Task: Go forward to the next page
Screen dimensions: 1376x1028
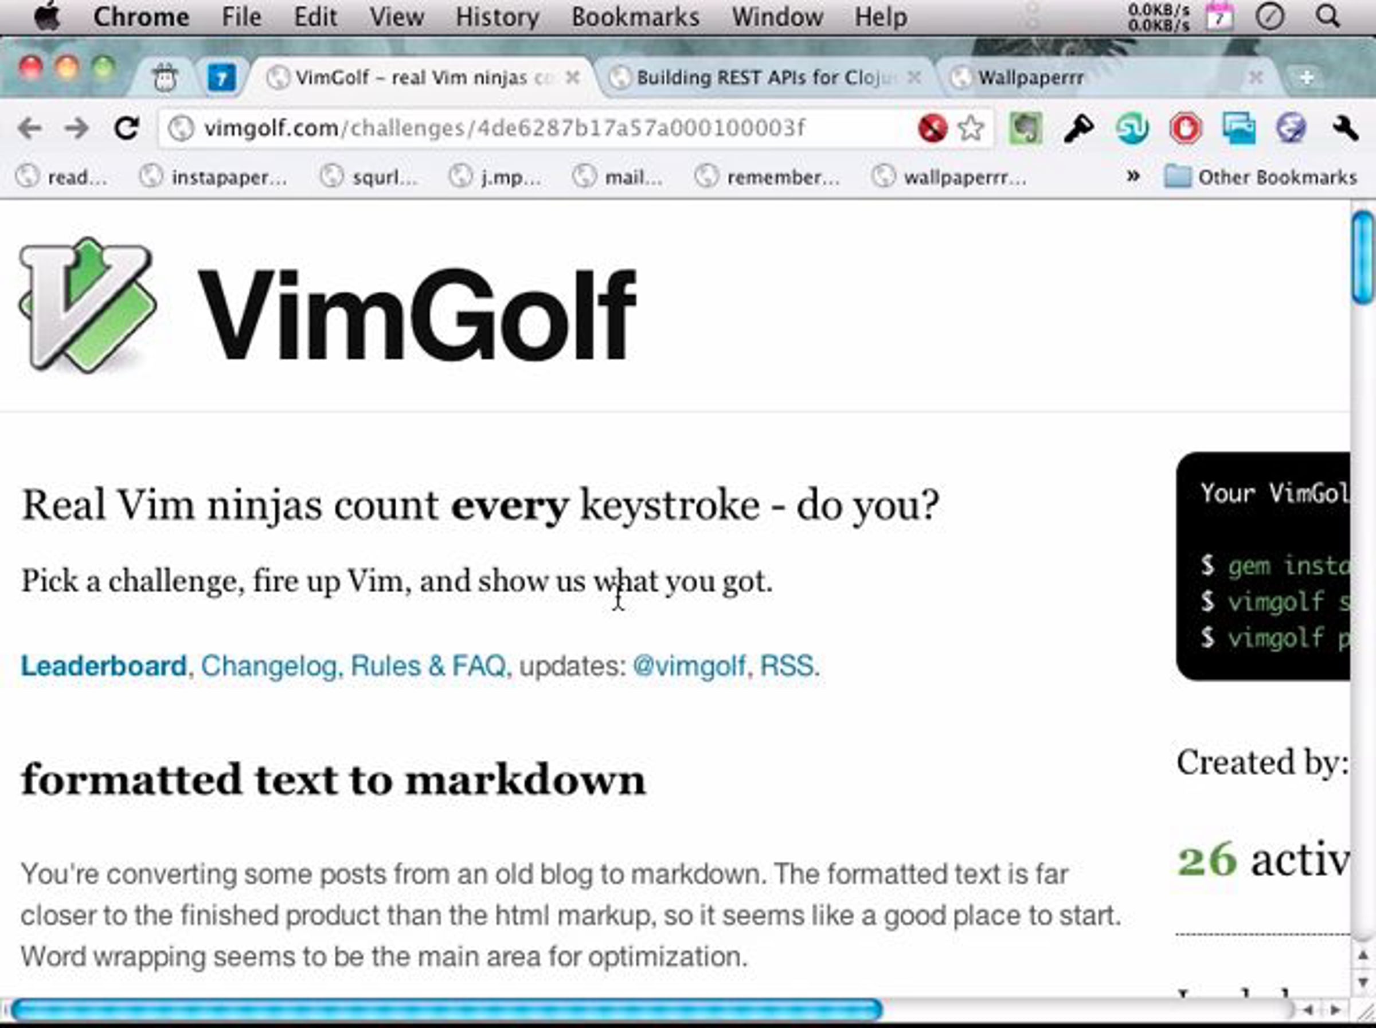Action: 76,128
